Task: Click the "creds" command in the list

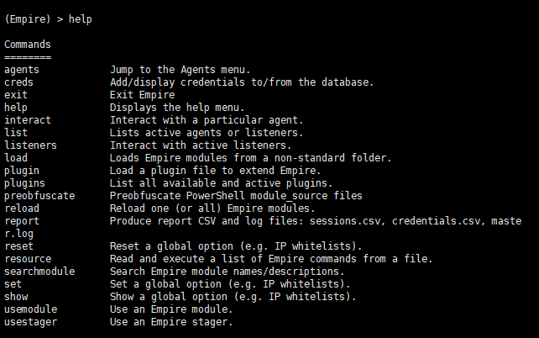Action: tap(18, 82)
